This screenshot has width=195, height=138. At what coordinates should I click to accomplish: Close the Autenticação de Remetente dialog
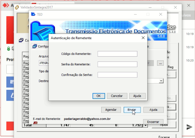(x=143, y=38)
